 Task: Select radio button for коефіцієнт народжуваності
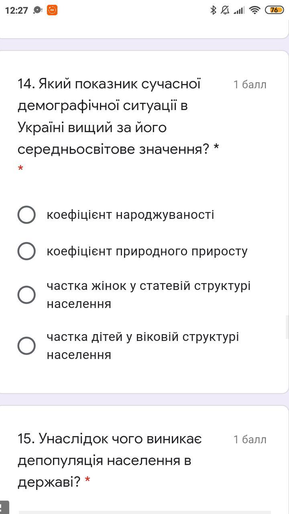point(26,214)
